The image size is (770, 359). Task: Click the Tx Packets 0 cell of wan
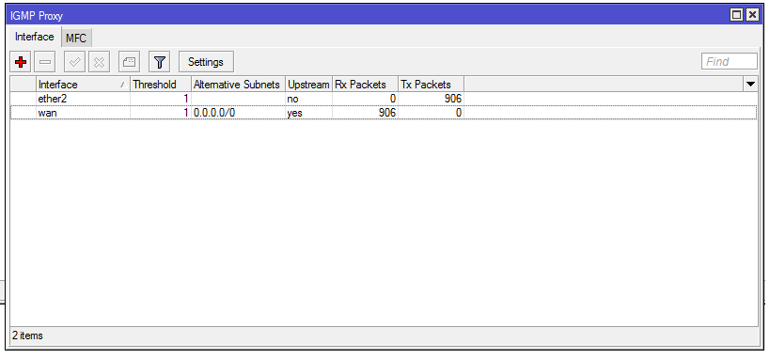(x=432, y=113)
